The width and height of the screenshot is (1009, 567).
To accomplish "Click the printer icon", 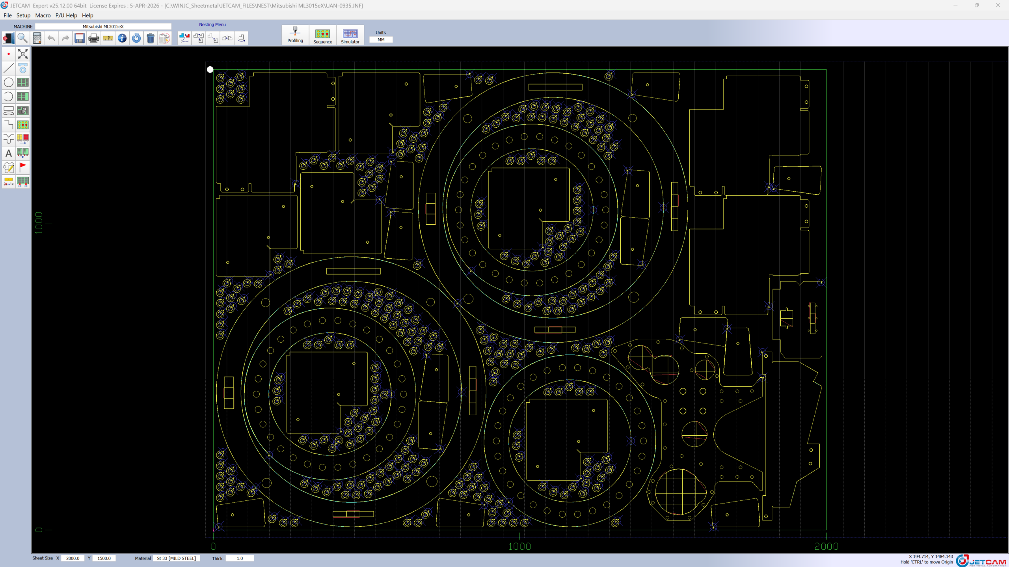I will pyautogui.click(x=94, y=38).
